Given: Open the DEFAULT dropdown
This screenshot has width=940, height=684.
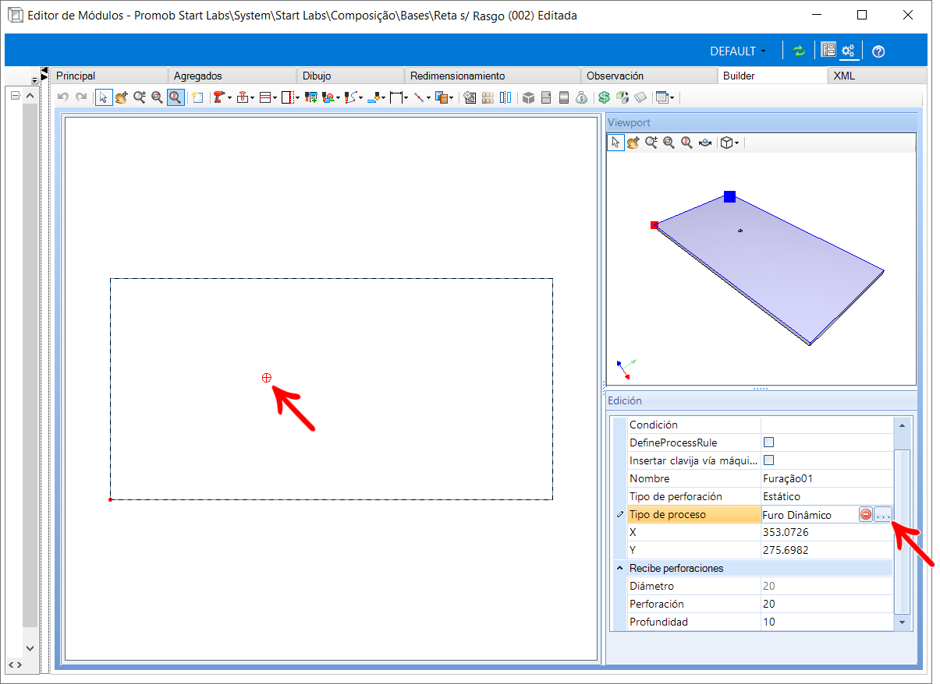Looking at the screenshot, I should (x=737, y=51).
